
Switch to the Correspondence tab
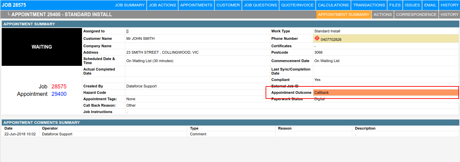coord(416,15)
